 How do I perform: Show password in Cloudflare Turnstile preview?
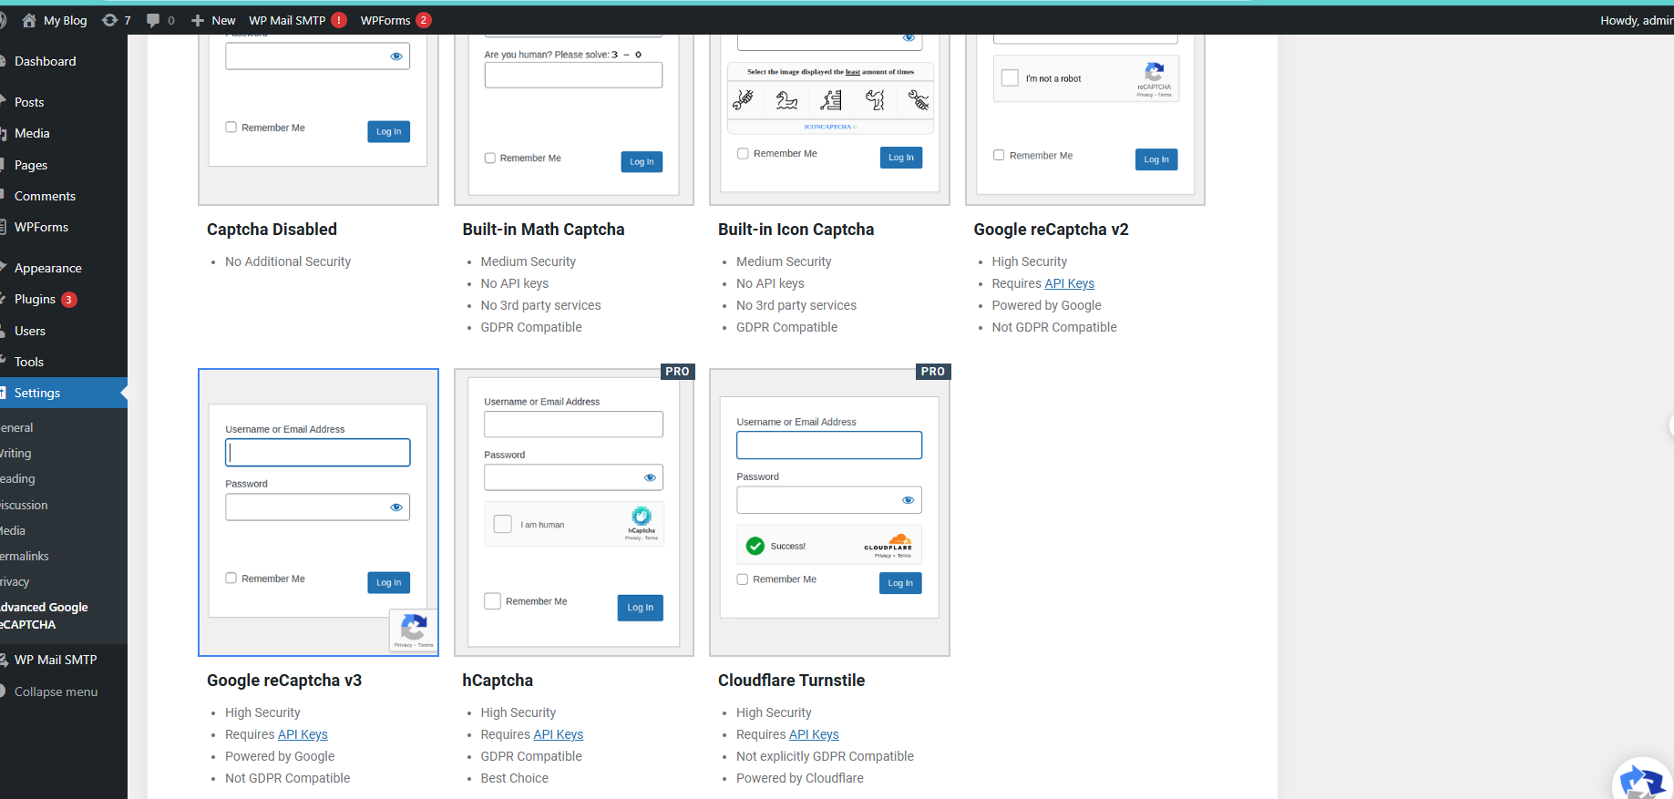[908, 500]
